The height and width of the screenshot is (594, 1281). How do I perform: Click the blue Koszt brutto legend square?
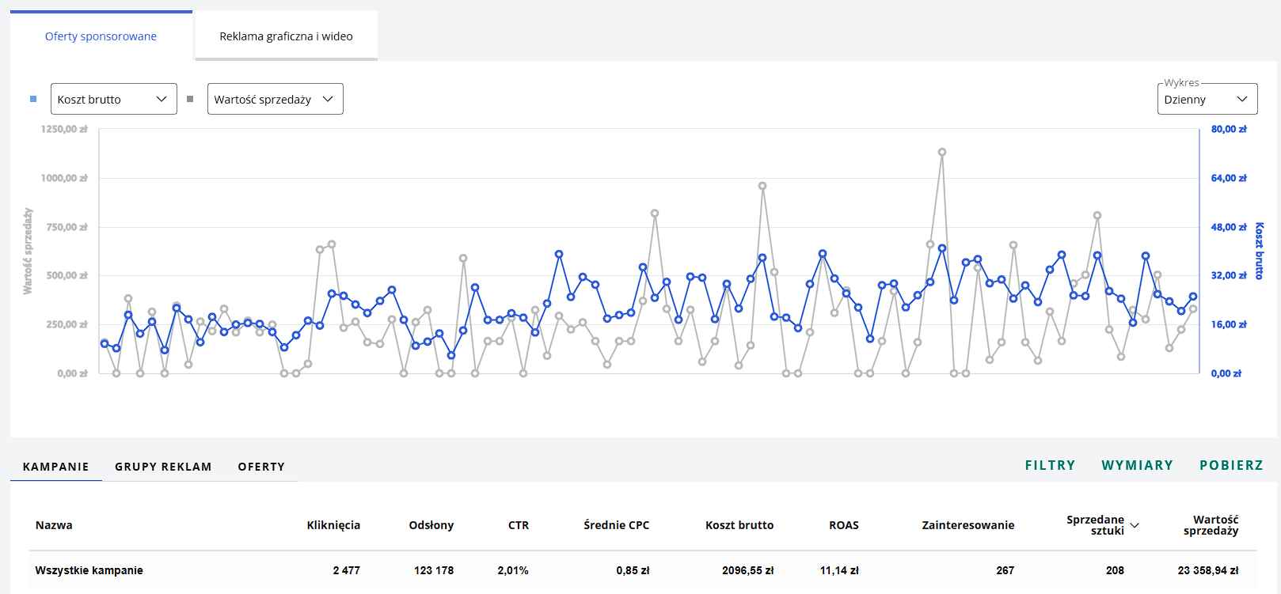tap(33, 99)
